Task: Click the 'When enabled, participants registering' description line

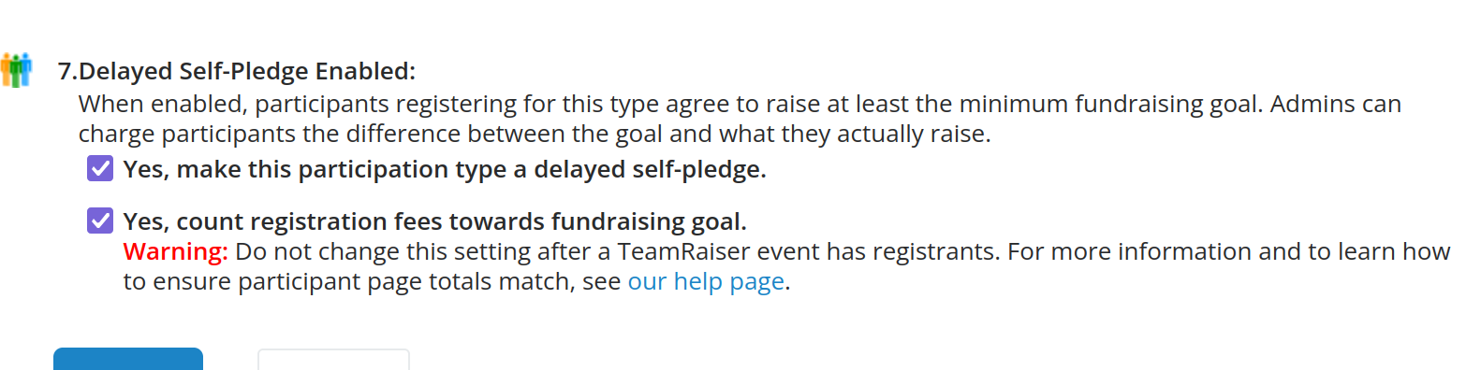Action: pyautogui.click(x=740, y=104)
